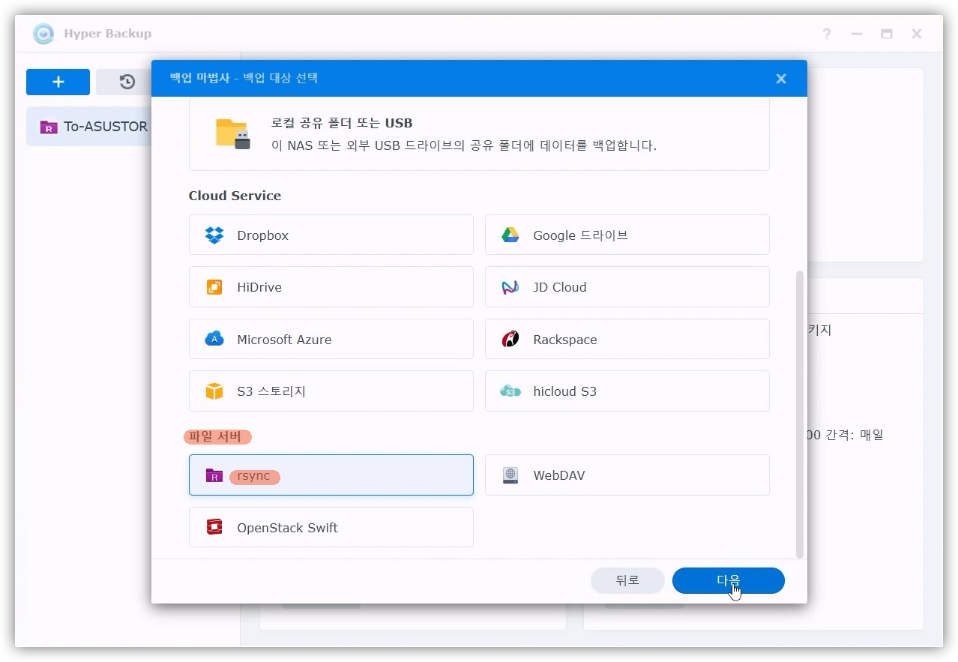
Task: Select S3 스토리지 storage option
Action: [331, 391]
